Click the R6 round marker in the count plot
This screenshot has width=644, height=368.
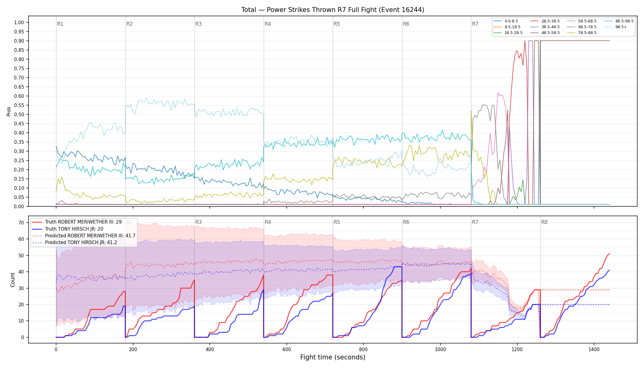(x=406, y=222)
